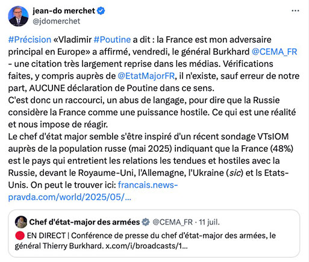This screenshot has width=309, height=262.
Task: Open the @CEMA_FR mention in tweet text
Action: pyautogui.click(x=275, y=52)
